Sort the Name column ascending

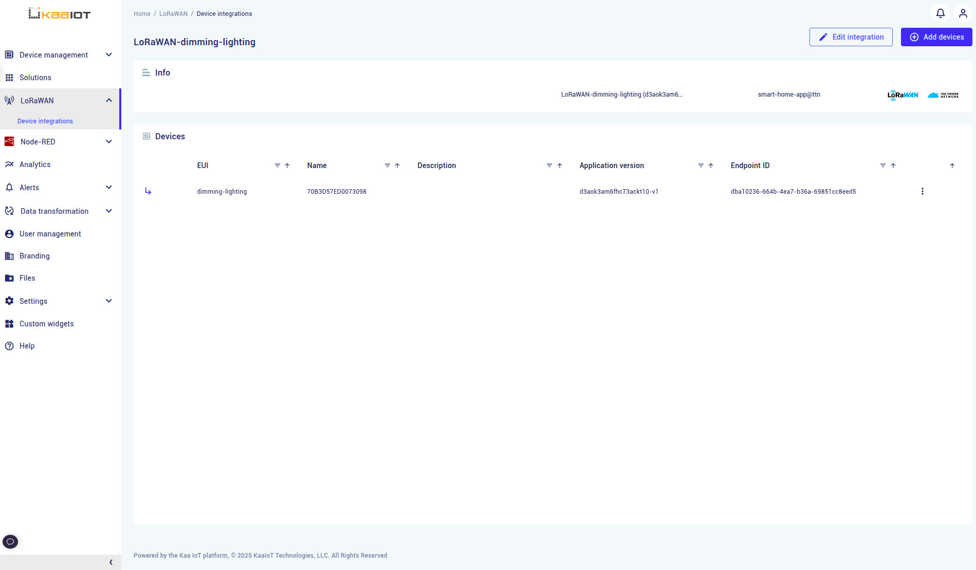coord(397,166)
